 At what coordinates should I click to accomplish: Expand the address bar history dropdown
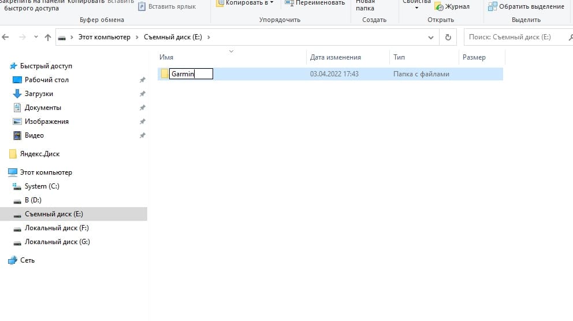(431, 37)
